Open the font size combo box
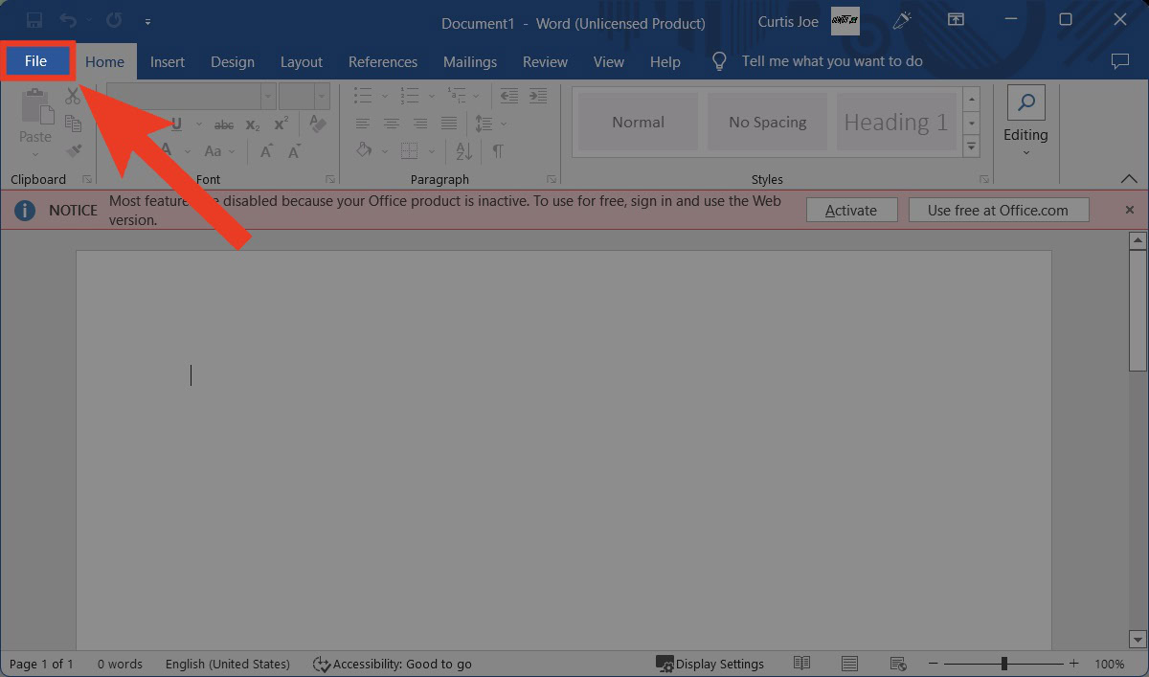The width and height of the screenshot is (1149, 677). coord(304,96)
